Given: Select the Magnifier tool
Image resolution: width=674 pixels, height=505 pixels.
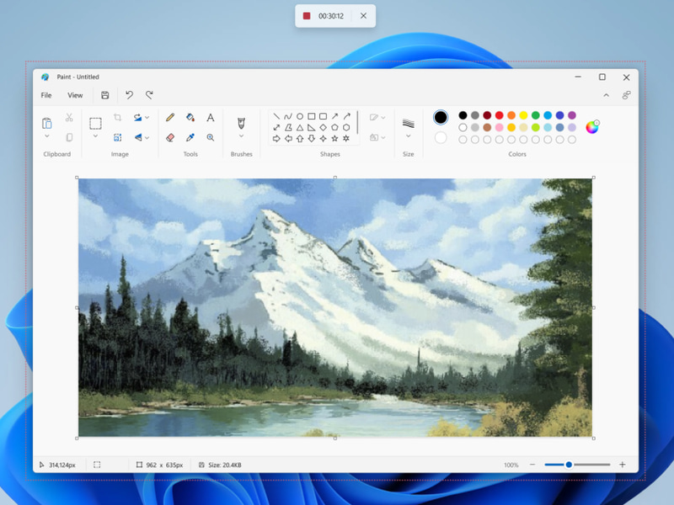Looking at the screenshot, I should (x=210, y=137).
